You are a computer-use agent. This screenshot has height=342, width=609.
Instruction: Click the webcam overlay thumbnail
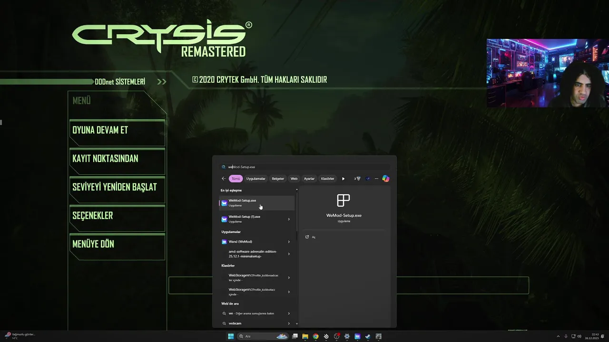click(x=548, y=73)
